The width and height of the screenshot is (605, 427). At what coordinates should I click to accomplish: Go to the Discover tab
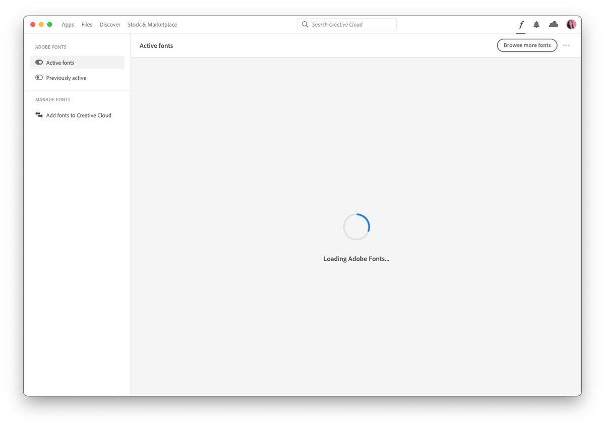click(110, 24)
